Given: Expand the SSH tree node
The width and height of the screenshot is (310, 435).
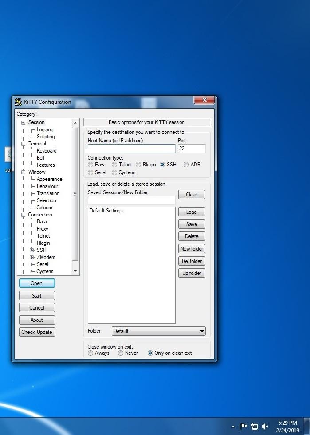Looking at the screenshot, I should [31, 250].
